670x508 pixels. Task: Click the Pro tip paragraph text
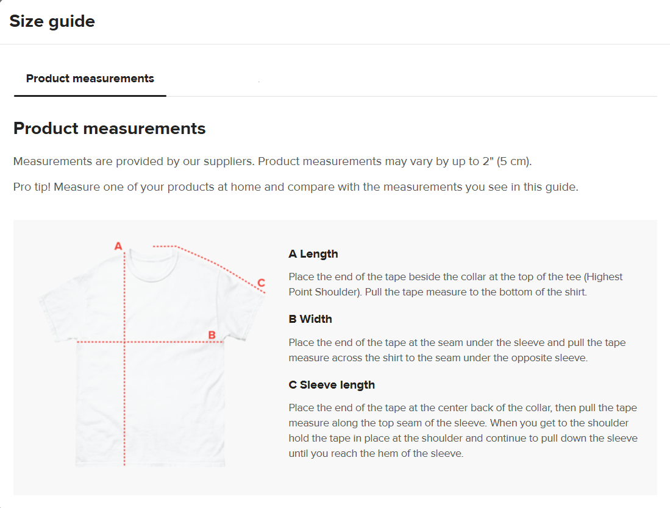click(x=296, y=187)
